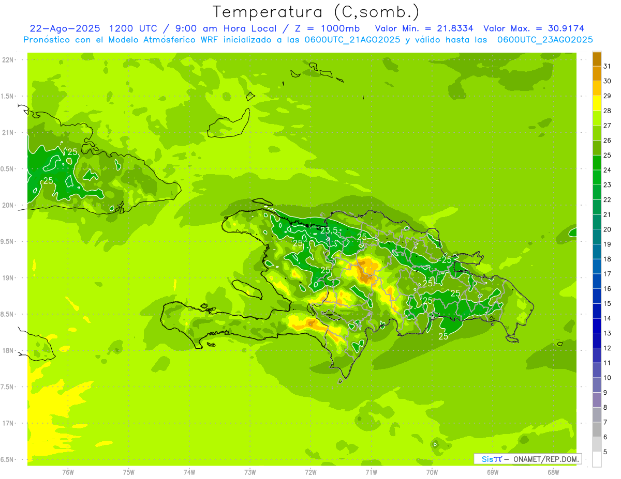621x479 pixels.
Task: Click the purple colorbar swatch between 8 and 9
Action: point(597,400)
